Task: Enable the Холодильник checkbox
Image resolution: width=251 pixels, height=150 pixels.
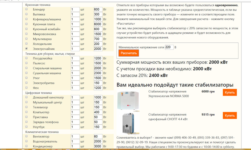Action: [27, 44]
